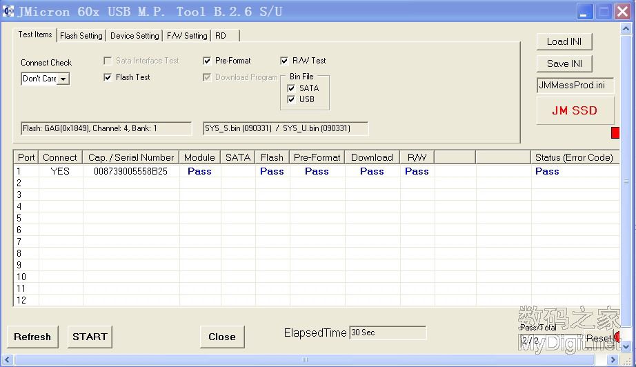Click the JM SSD button
The image size is (636, 367).
point(575,110)
